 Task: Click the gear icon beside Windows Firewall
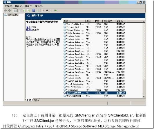(x=65, y=57)
